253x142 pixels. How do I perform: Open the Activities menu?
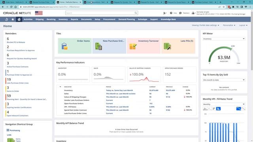(x=28, y=19)
